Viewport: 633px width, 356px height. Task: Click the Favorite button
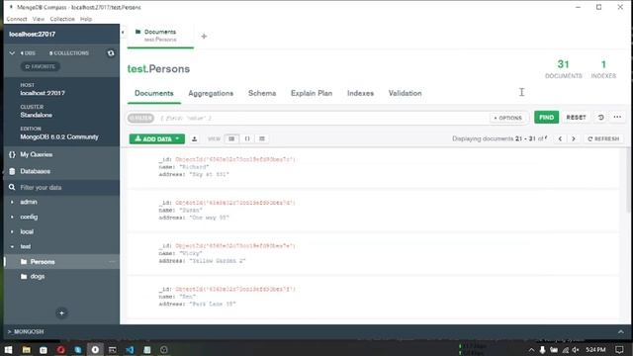click(x=40, y=66)
